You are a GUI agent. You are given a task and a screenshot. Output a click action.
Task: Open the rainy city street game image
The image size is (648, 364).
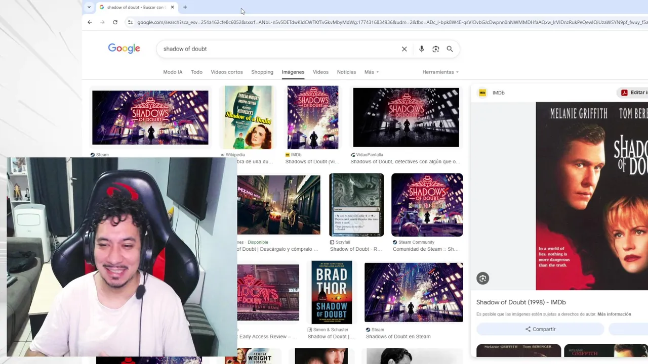point(278,205)
